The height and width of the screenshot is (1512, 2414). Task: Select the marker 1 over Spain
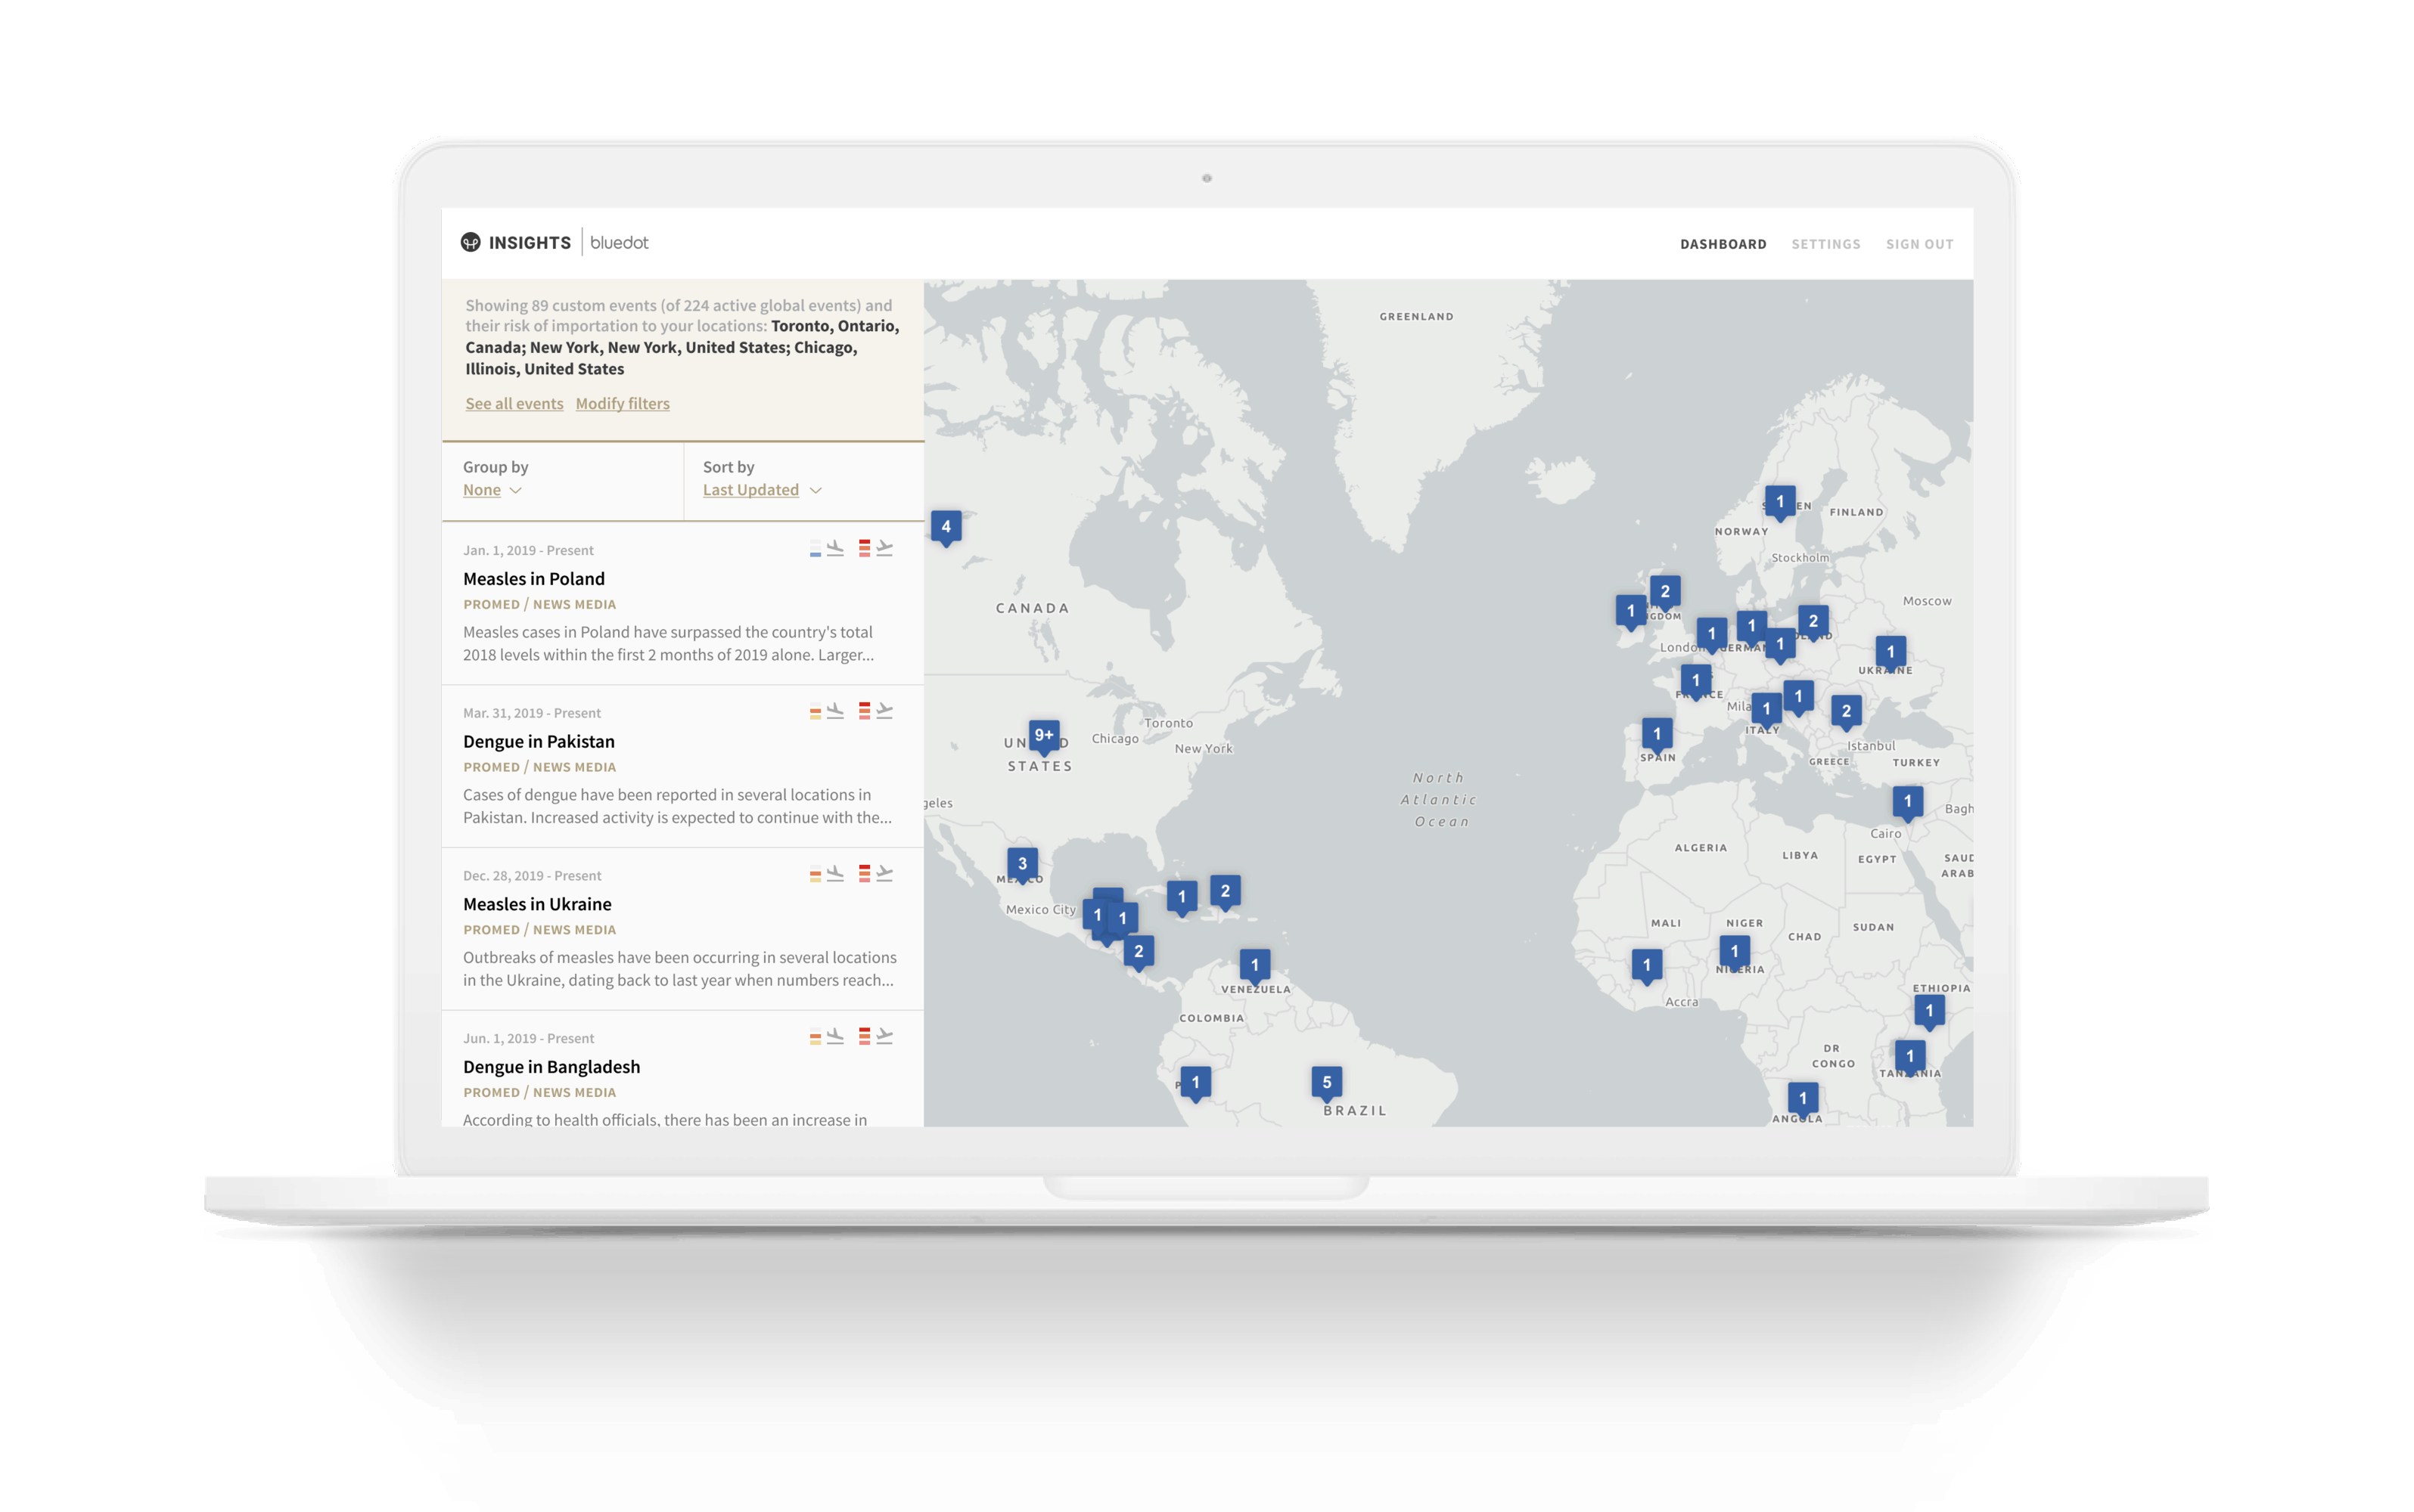tap(1657, 735)
